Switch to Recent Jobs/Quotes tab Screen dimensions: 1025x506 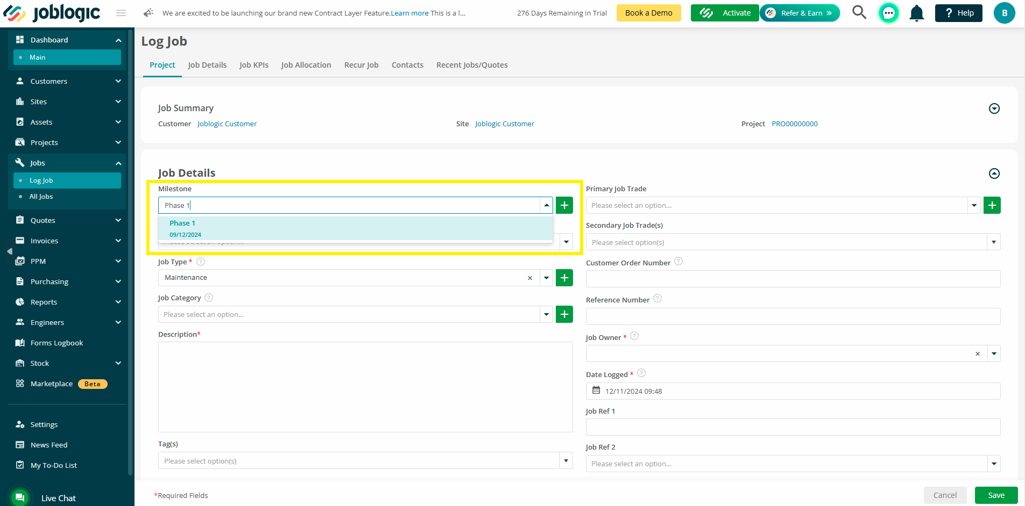(x=472, y=65)
